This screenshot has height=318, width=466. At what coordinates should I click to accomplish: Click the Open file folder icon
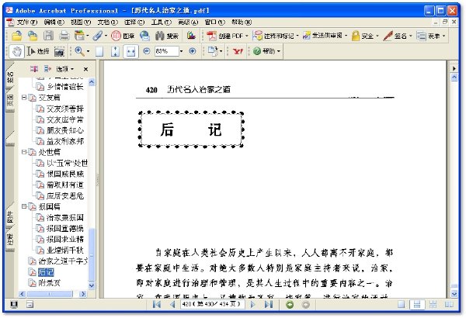pos(16,36)
